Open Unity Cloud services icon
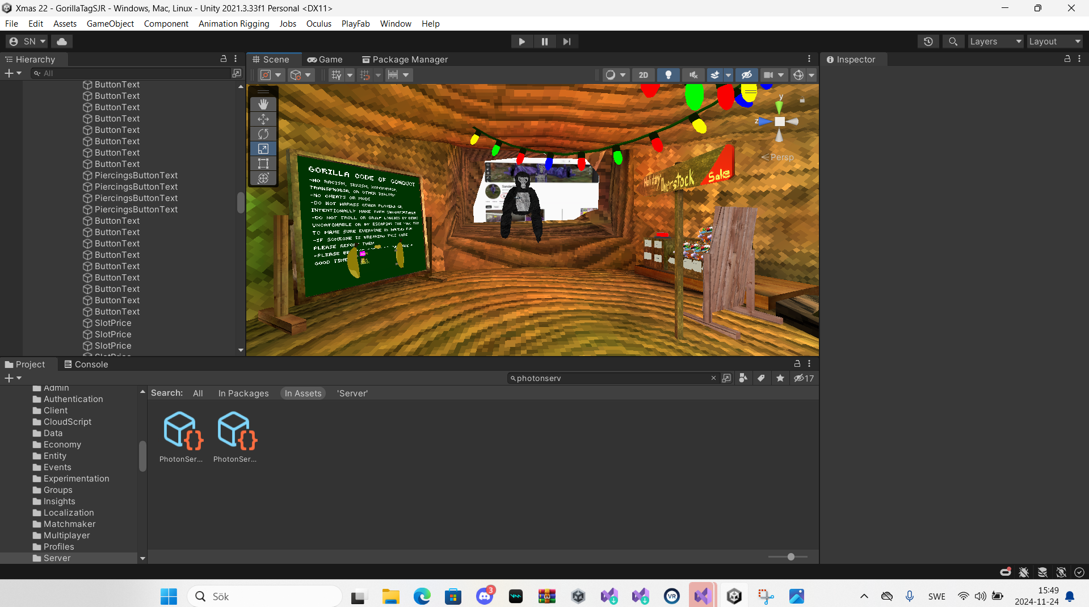The image size is (1089, 607). pos(62,41)
